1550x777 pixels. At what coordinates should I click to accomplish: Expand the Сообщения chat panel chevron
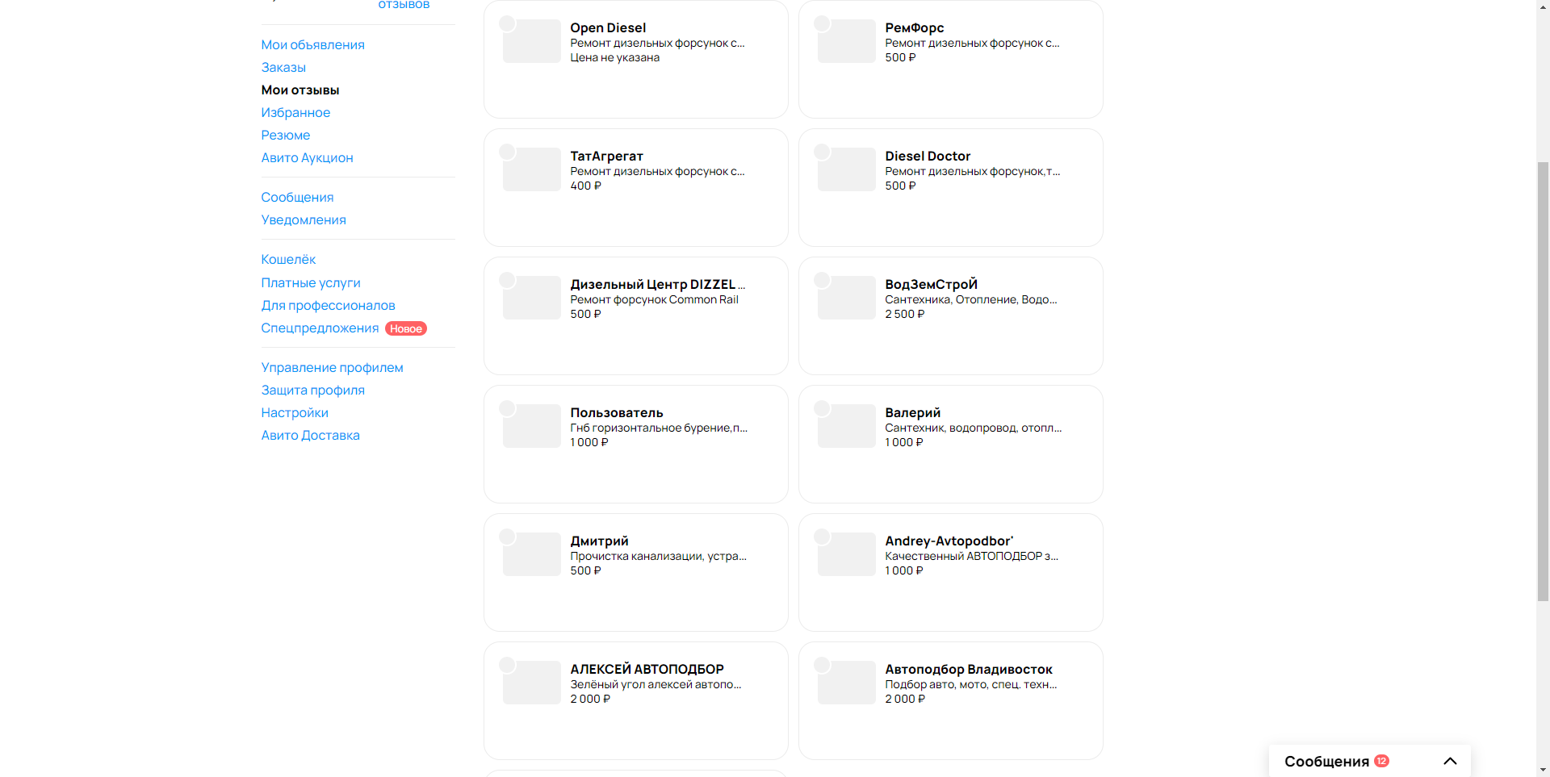1450,761
